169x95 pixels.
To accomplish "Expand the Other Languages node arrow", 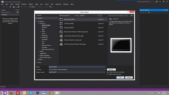I will click(39, 55).
